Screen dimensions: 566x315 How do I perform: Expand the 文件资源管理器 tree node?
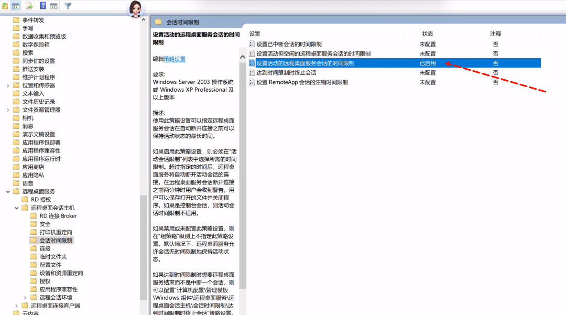[8, 110]
